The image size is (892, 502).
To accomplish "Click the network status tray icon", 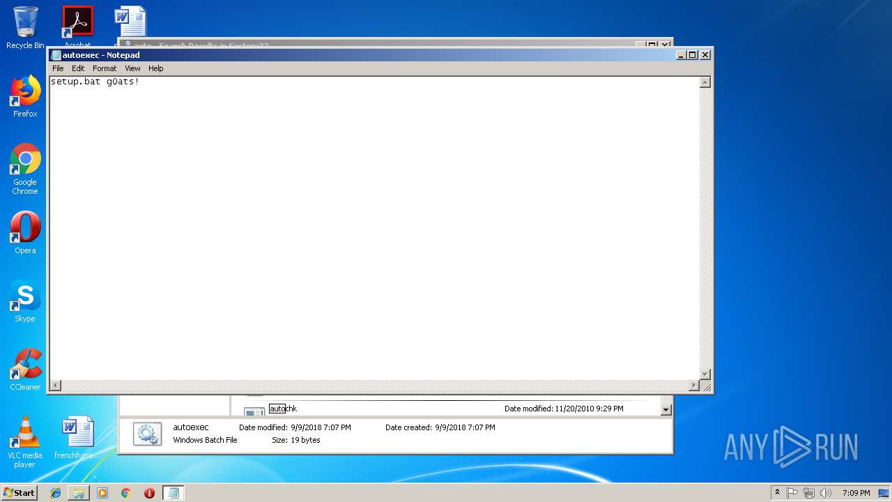I will coord(809,493).
